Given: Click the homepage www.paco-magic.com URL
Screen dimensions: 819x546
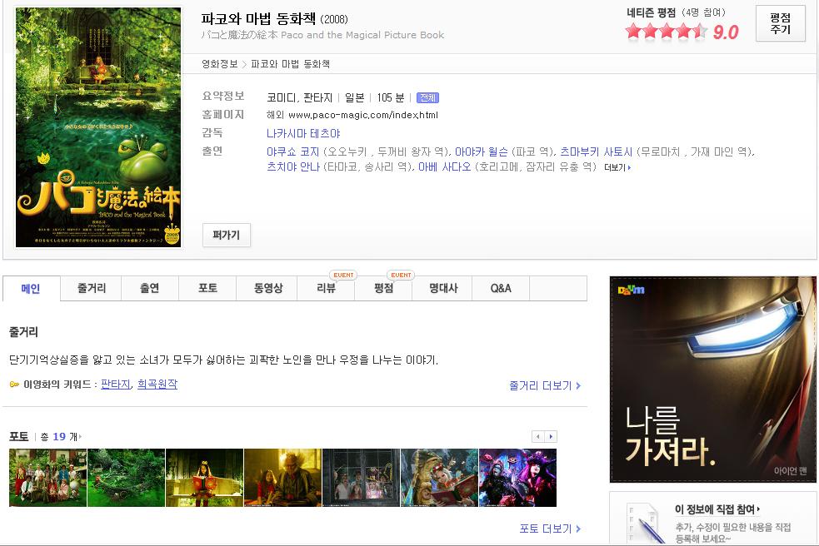Looking at the screenshot, I should 363,116.
